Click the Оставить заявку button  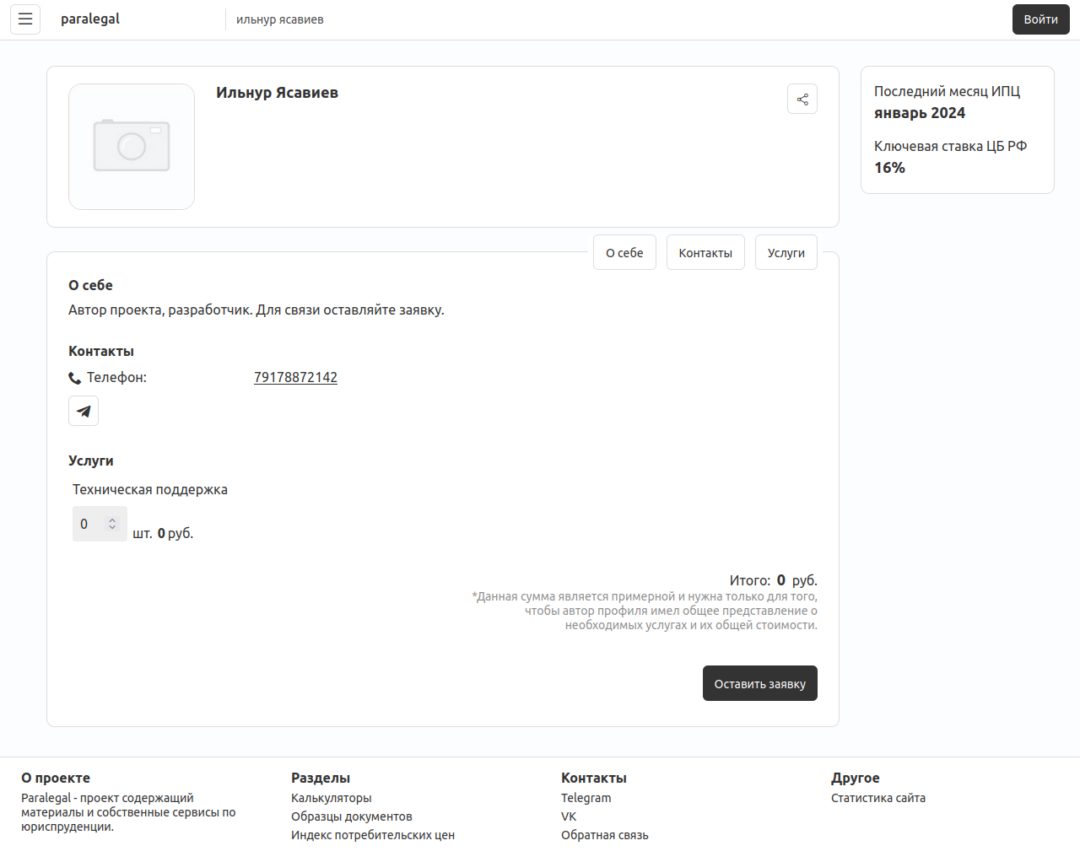(760, 683)
